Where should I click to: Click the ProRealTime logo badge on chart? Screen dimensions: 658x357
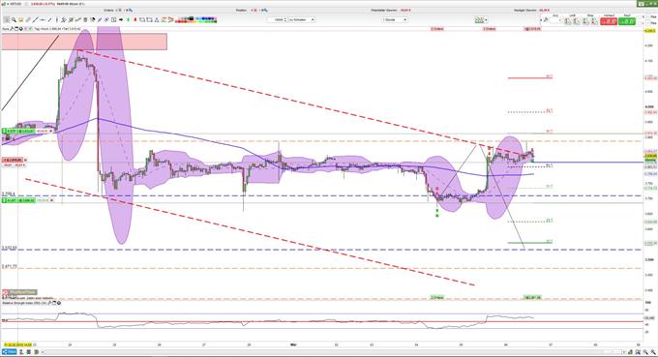[x=19, y=292]
